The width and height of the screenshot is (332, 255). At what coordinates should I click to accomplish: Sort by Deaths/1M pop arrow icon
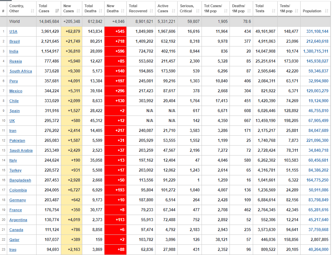(249, 11)
